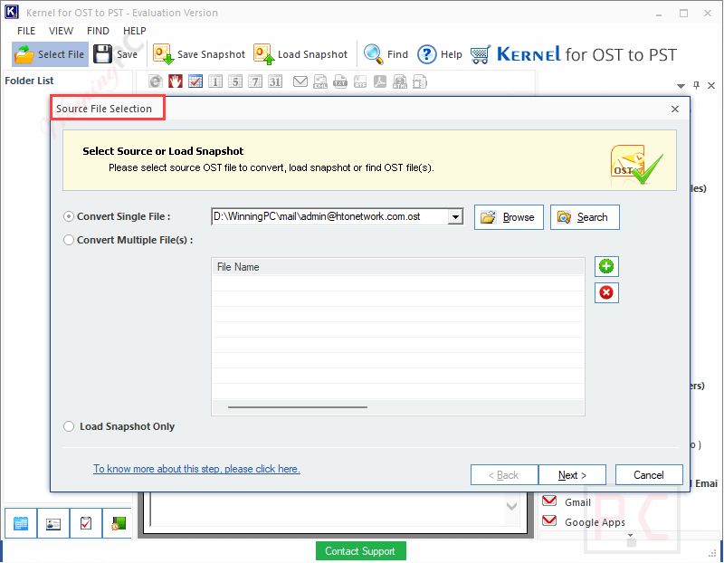This screenshot has width=724, height=563.
Task: Select the 31-day calendar view icon
Action: click(x=275, y=81)
